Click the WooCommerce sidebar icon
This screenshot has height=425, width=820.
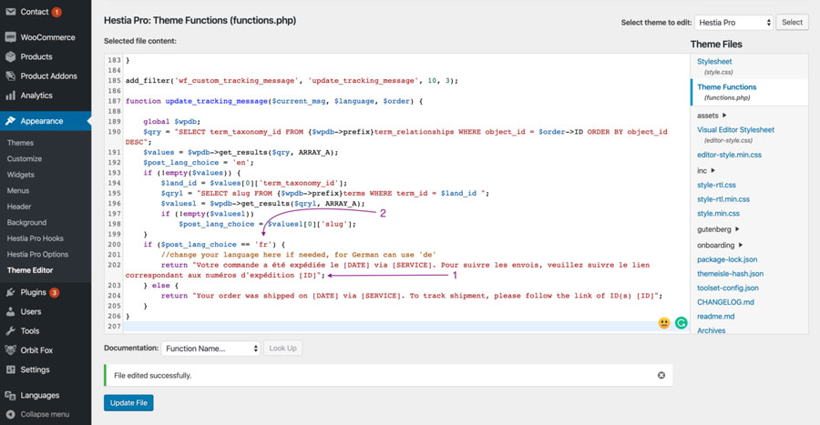[10, 37]
